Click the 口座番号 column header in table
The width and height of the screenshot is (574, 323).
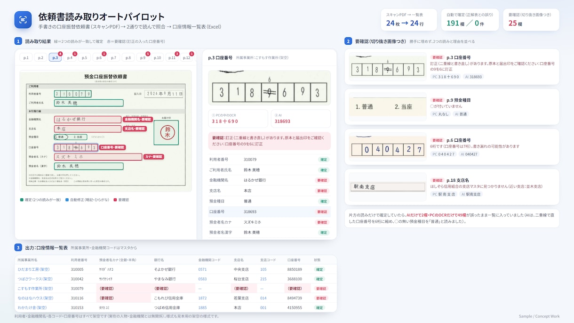point(294,260)
